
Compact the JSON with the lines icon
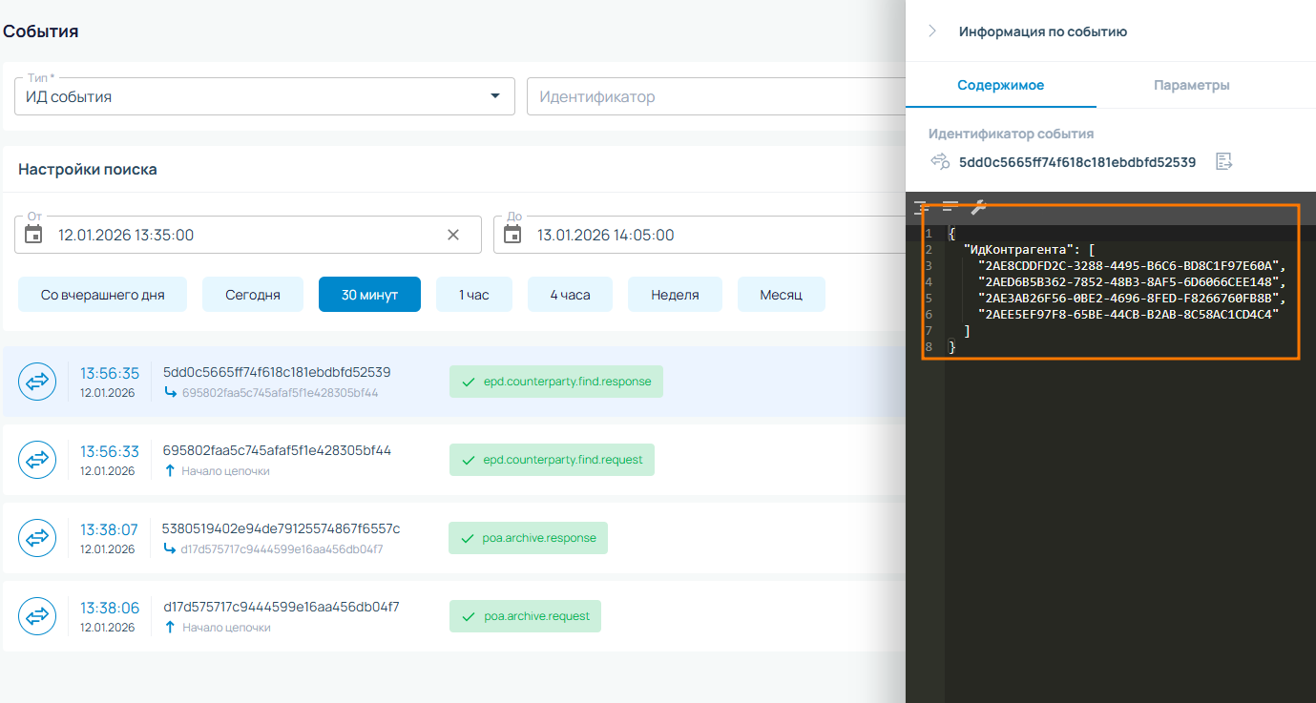(x=950, y=206)
